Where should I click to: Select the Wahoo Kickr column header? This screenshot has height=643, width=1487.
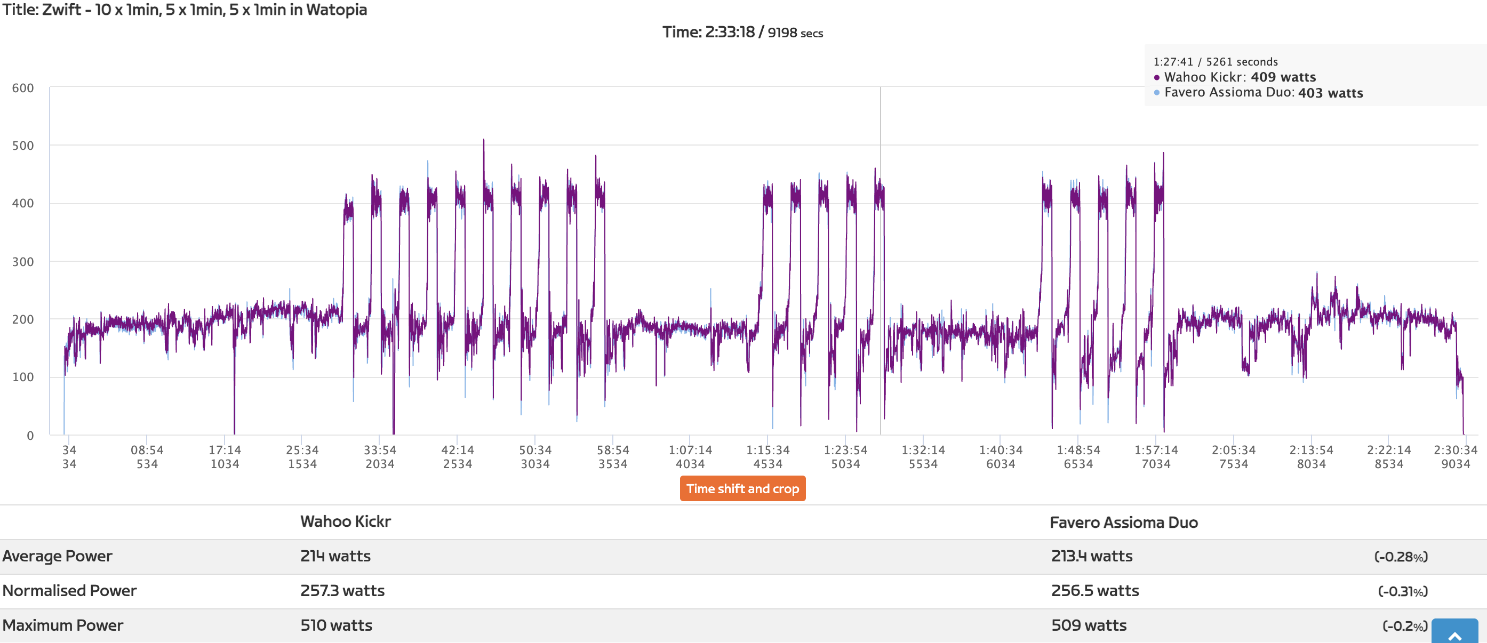pyautogui.click(x=345, y=521)
